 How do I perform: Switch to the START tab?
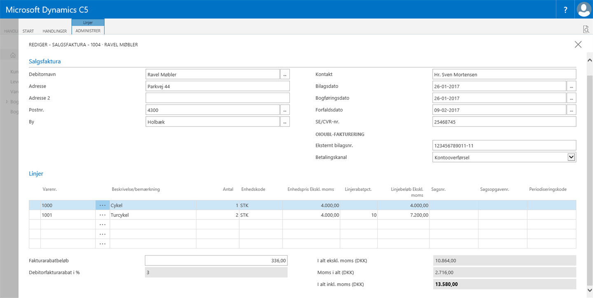point(28,31)
